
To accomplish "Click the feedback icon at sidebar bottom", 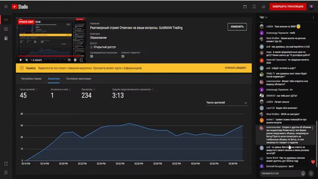I will tap(6, 173).
